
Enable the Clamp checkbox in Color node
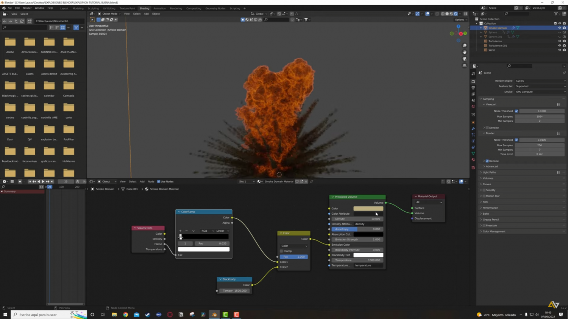pyautogui.click(x=282, y=251)
